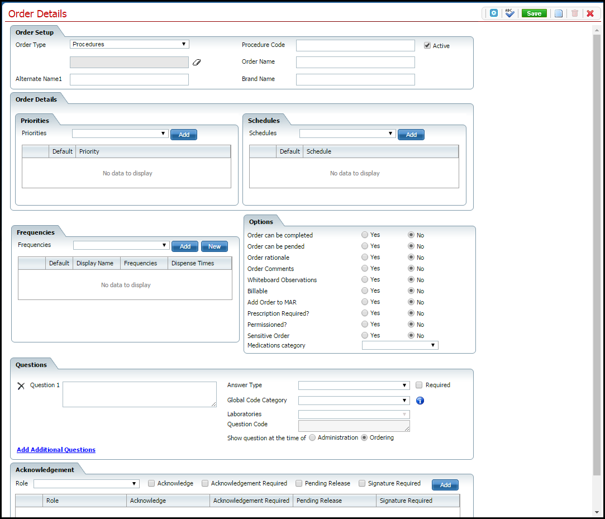Select the Frequencies tab header
The image size is (605, 519).
(x=36, y=232)
